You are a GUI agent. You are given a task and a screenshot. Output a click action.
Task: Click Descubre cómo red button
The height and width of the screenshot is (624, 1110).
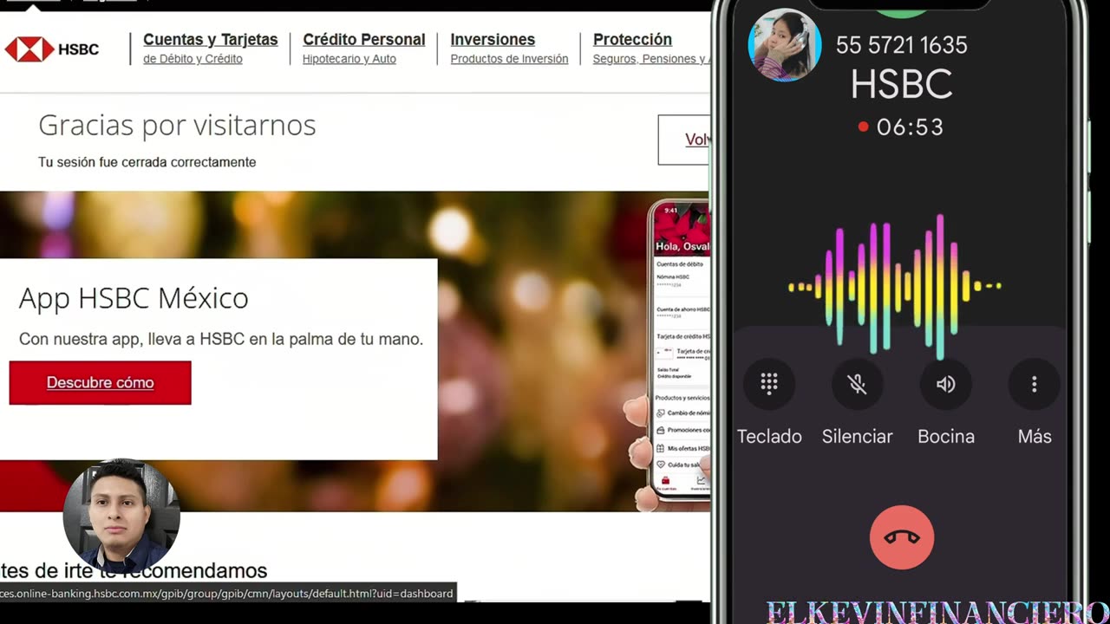click(101, 383)
